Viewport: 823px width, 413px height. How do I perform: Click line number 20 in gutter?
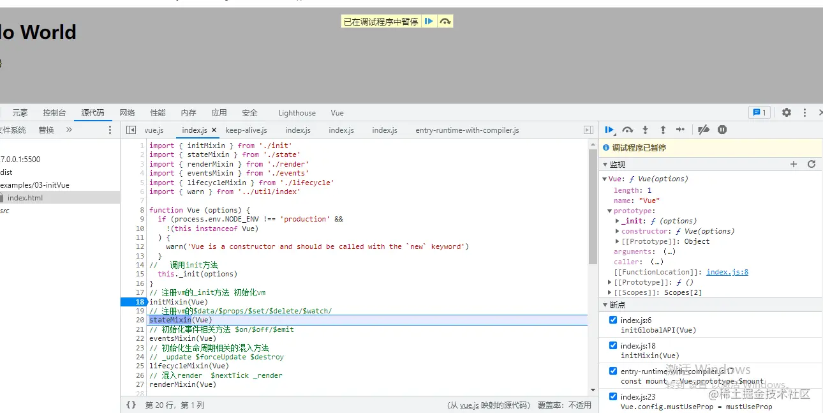[140, 320]
